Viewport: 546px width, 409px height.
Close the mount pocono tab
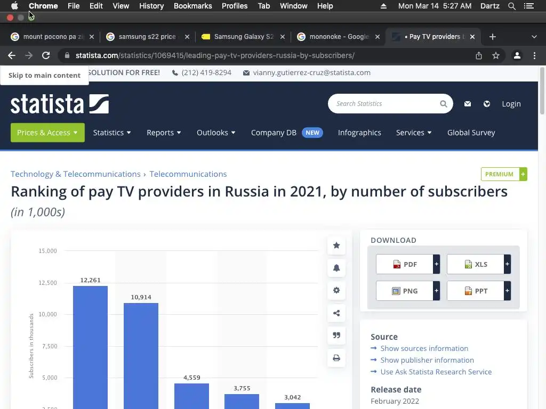pyautogui.click(x=92, y=37)
